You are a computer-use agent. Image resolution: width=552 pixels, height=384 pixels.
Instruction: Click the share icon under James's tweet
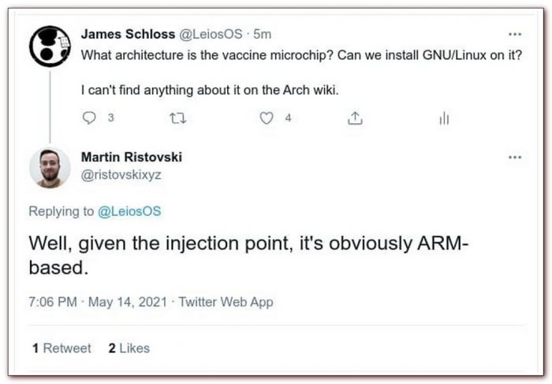(355, 117)
